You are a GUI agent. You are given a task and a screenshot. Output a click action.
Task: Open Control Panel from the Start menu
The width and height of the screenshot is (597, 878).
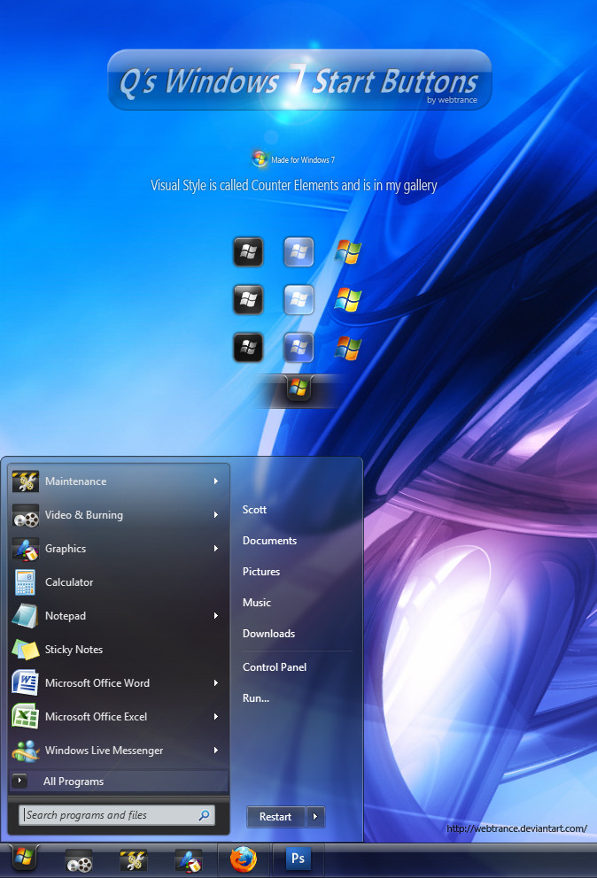[275, 666]
